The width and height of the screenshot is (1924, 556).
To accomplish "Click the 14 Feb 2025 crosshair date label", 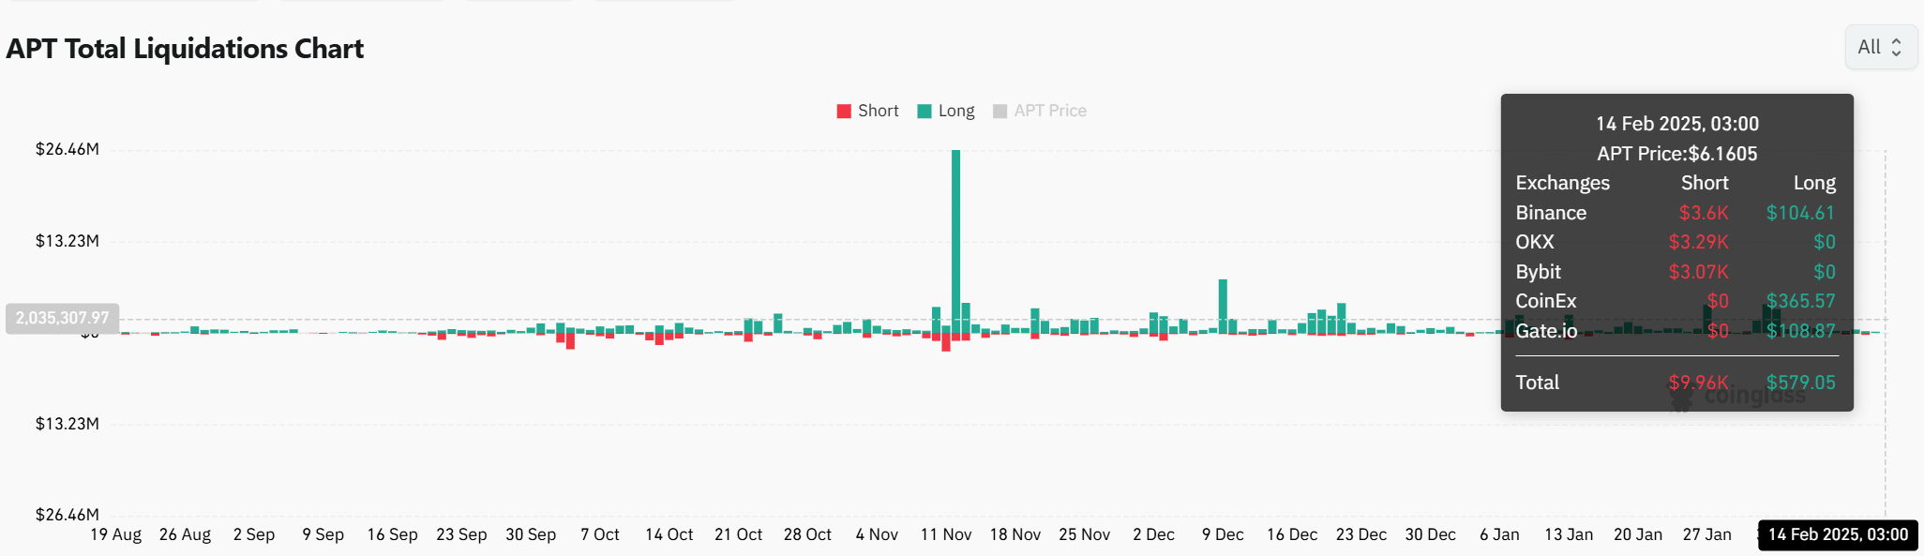I will (x=1838, y=534).
